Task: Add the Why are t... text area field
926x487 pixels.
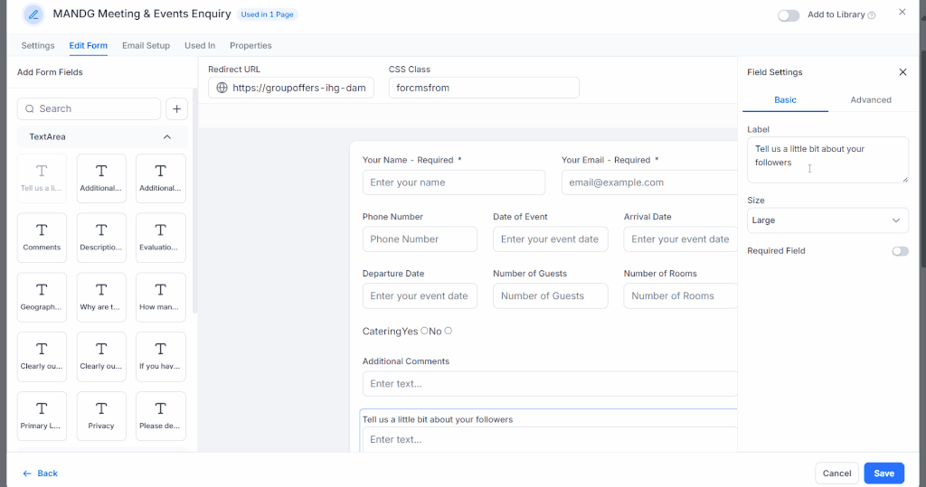Action: tap(101, 297)
